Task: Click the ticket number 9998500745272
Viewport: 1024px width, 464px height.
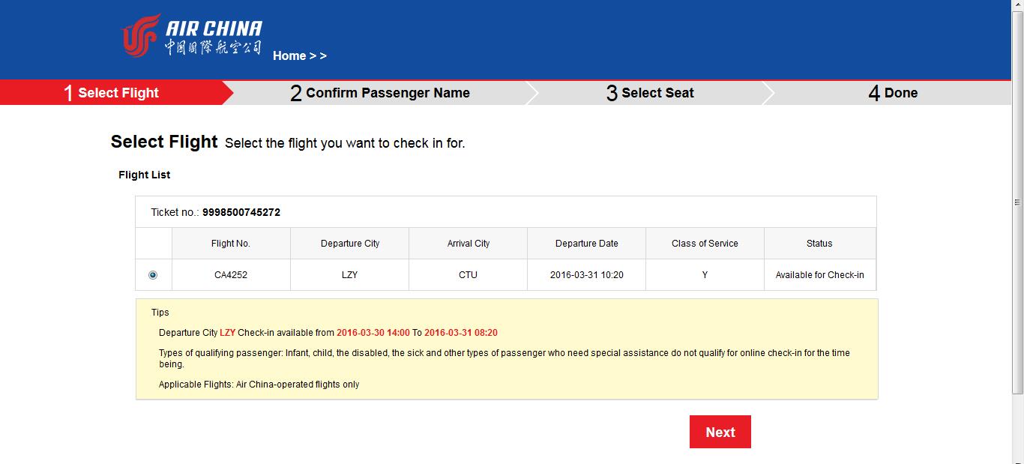Action: (241, 212)
